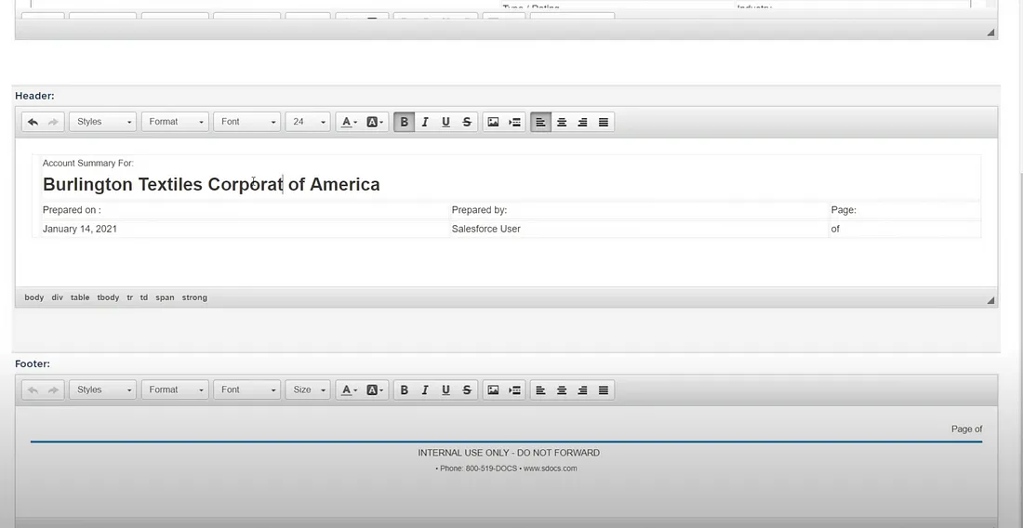Viewport: 1023px width, 528px height.
Task: Insert a page break in the Header editor
Action: tap(514, 122)
